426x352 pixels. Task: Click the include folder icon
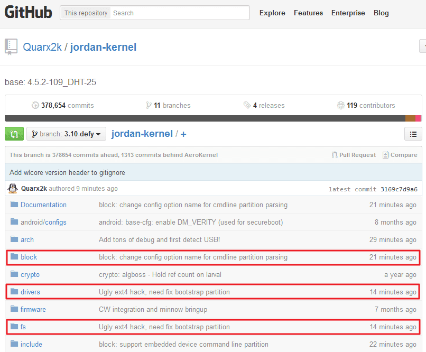[14, 344]
